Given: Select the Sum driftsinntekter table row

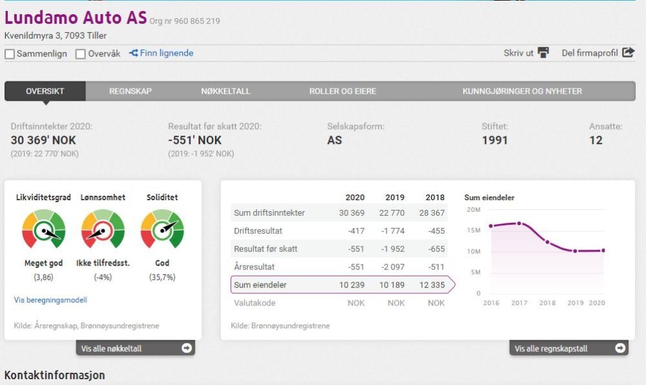Looking at the screenshot, I should pos(339,213).
